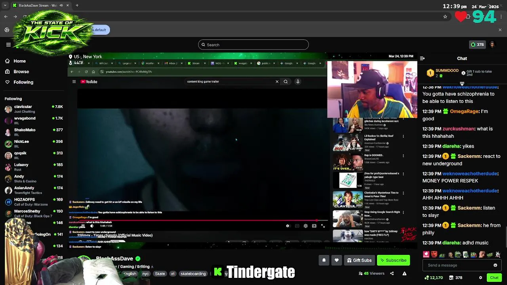The height and width of the screenshot is (285, 507).
Task: Open Following in the sidebar
Action: pos(19,82)
